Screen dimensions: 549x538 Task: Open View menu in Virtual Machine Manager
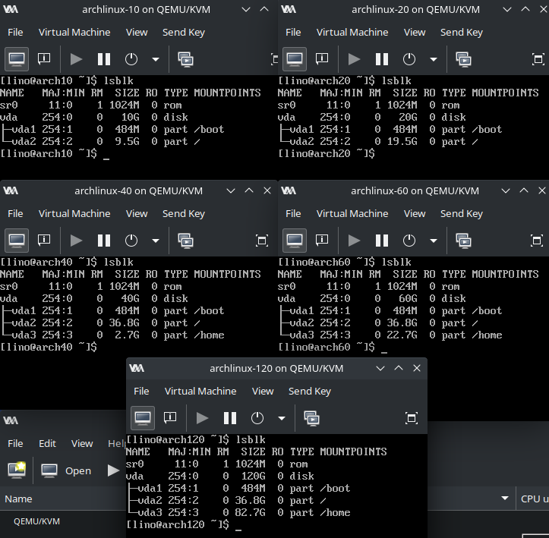pyautogui.click(x=82, y=443)
